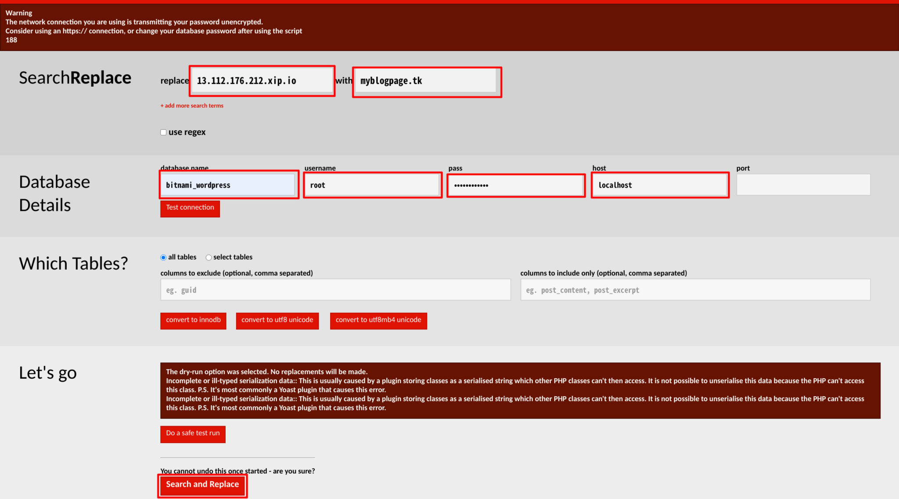Click the columns to exclude field
This screenshot has width=899, height=499.
(335, 289)
